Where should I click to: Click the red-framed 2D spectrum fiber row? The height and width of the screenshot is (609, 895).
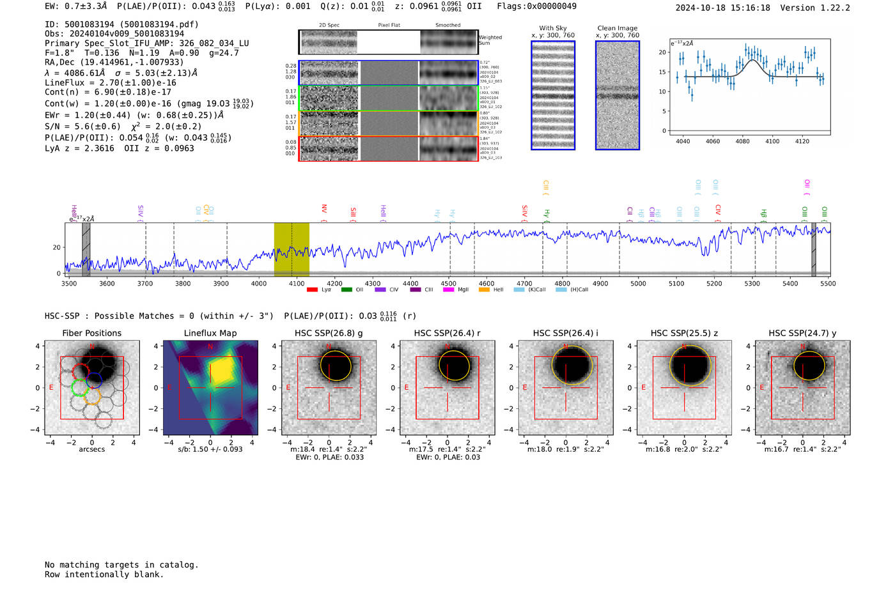(x=388, y=148)
